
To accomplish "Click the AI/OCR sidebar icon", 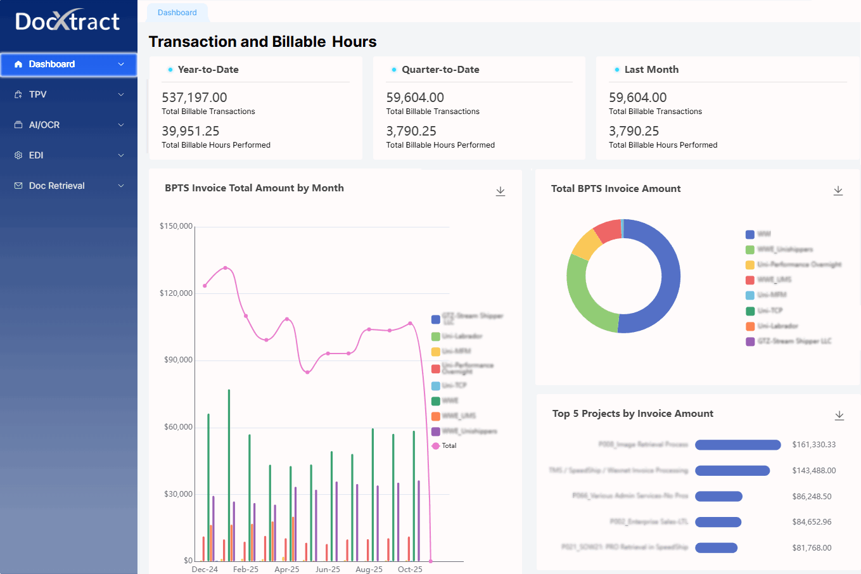I will click(18, 125).
